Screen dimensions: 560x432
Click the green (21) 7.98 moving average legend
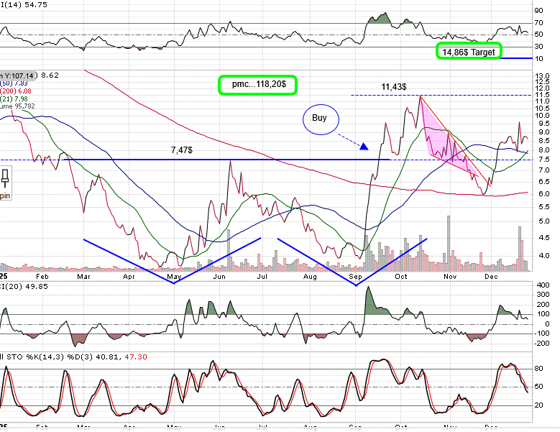[x=14, y=98]
